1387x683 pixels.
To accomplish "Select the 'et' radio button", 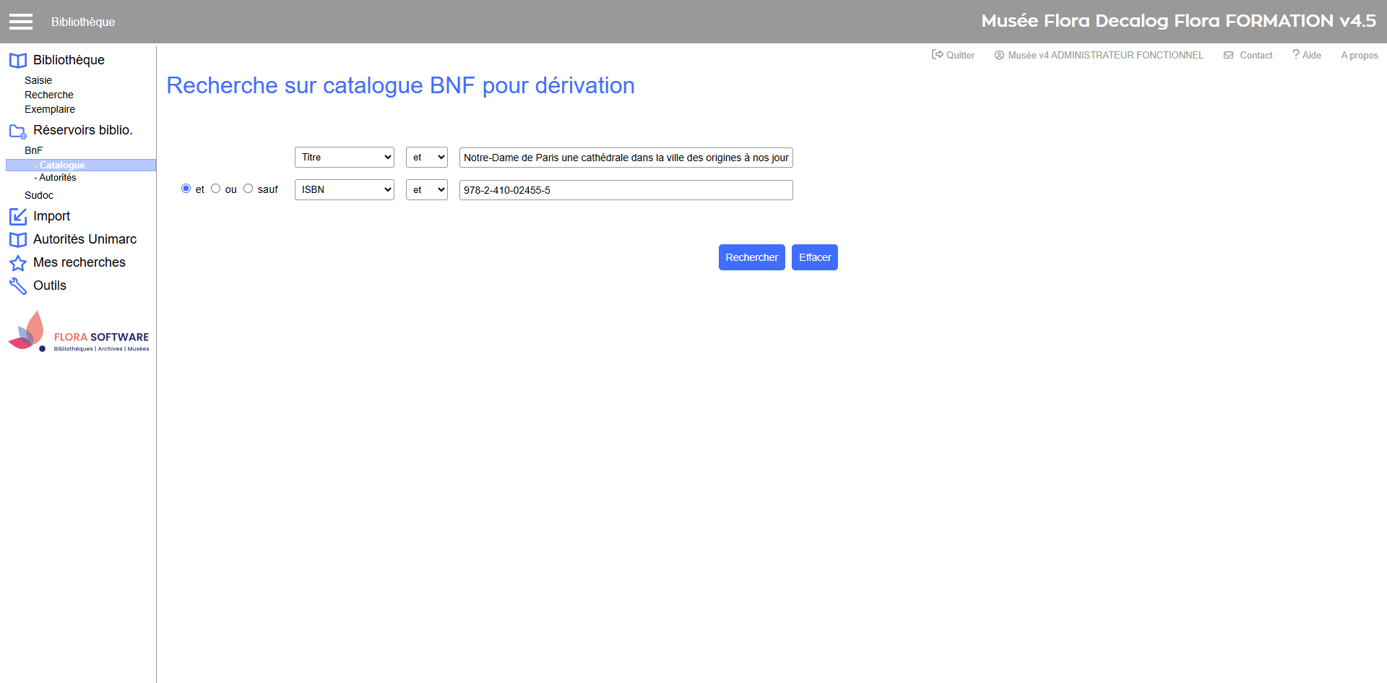I will pos(186,189).
